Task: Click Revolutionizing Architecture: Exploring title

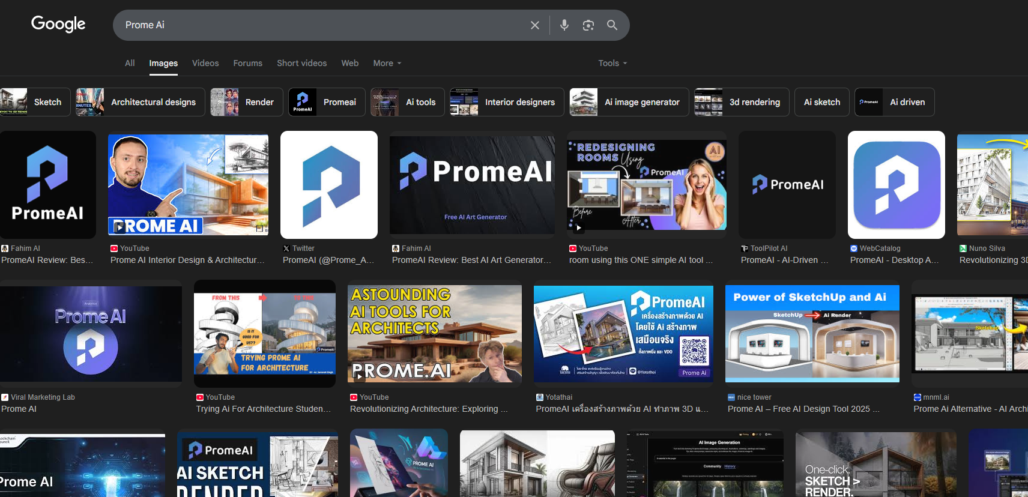Action: (429, 409)
